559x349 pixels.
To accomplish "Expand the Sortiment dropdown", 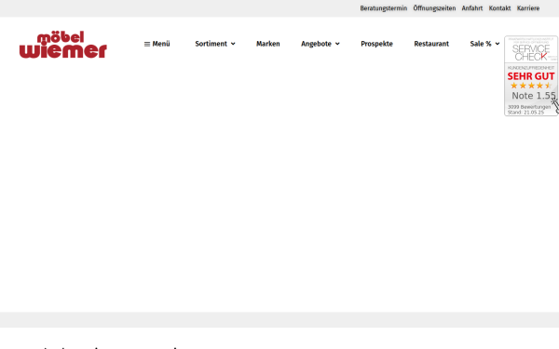I will pyautogui.click(x=215, y=44).
